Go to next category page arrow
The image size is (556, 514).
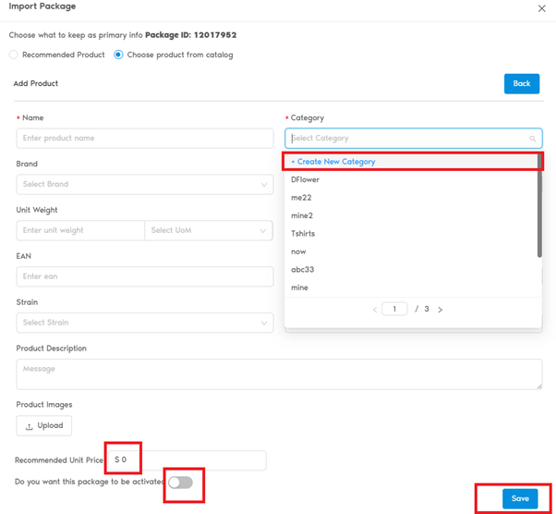point(440,310)
